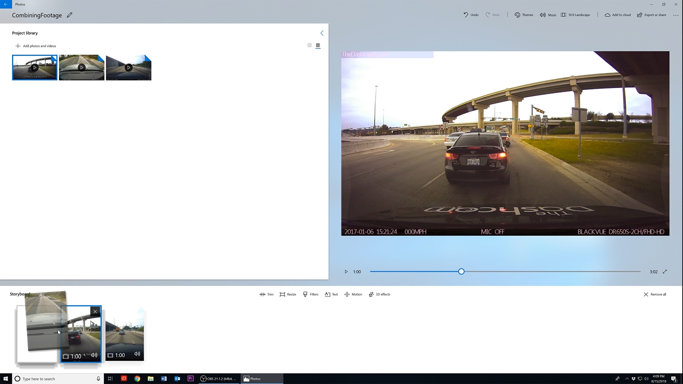This screenshot has height=384, width=683.
Task: Switch library to medium grid view
Action: tap(309, 46)
